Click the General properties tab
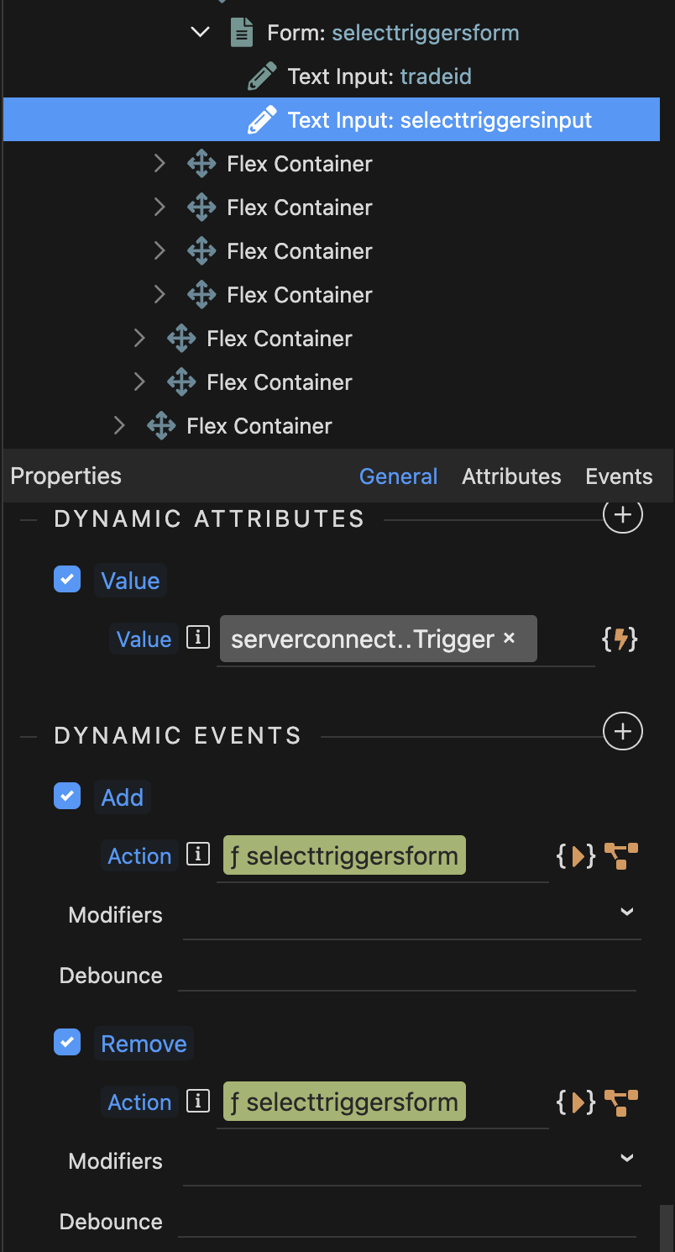Screen dimensions: 675x1252 tap(398, 476)
